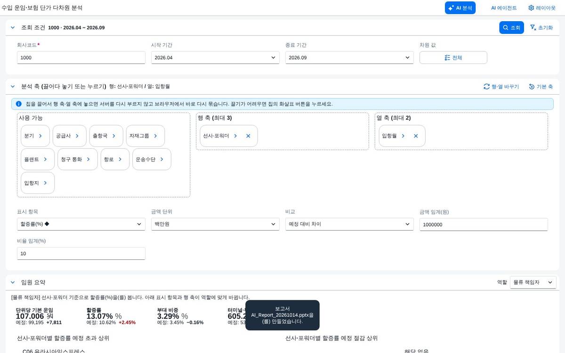565x353 pixels.
Task: Click the 단위당 기본 운임 value 107,006
Action: (31, 316)
